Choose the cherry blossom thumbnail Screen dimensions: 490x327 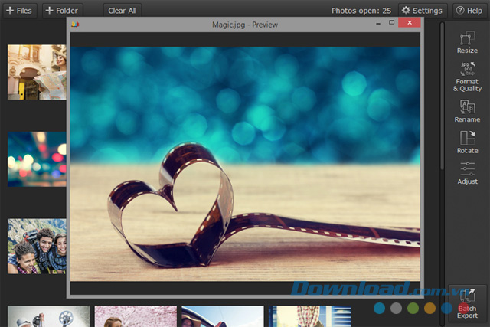(x=135, y=316)
